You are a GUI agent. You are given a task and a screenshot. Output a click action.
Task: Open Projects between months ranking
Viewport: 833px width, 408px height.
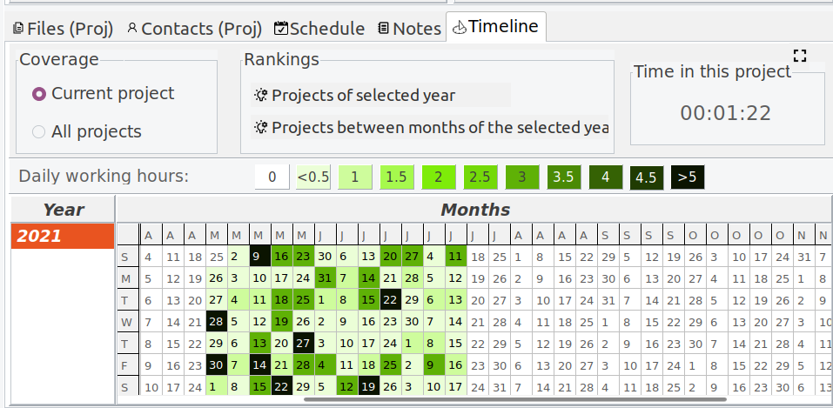pos(430,128)
